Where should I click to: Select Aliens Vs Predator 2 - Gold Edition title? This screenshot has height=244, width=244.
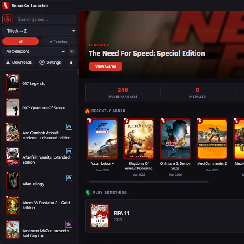coord(46,205)
